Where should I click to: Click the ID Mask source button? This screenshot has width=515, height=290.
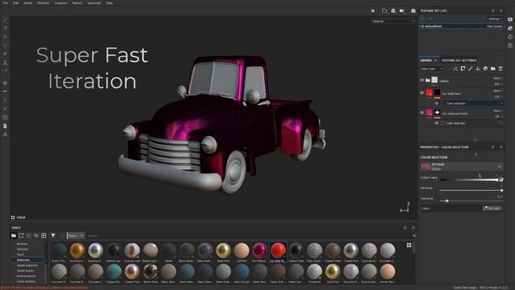pyautogui.click(x=461, y=167)
